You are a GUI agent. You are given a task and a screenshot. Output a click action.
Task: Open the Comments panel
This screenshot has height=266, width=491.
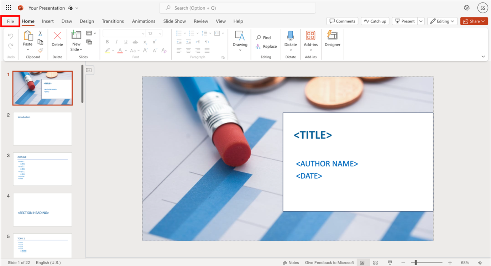[342, 21]
